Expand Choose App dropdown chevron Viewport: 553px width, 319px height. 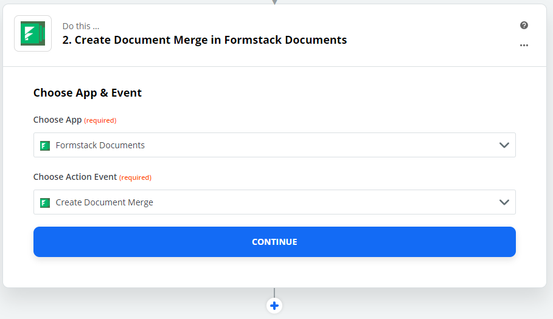tap(504, 145)
